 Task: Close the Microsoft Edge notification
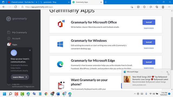[x=167, y=72]
